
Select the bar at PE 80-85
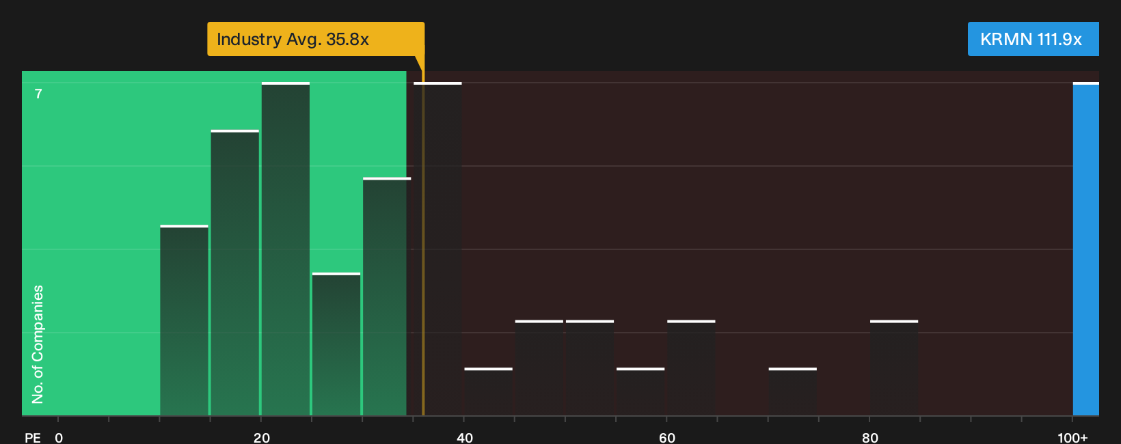tap(894, 367)
